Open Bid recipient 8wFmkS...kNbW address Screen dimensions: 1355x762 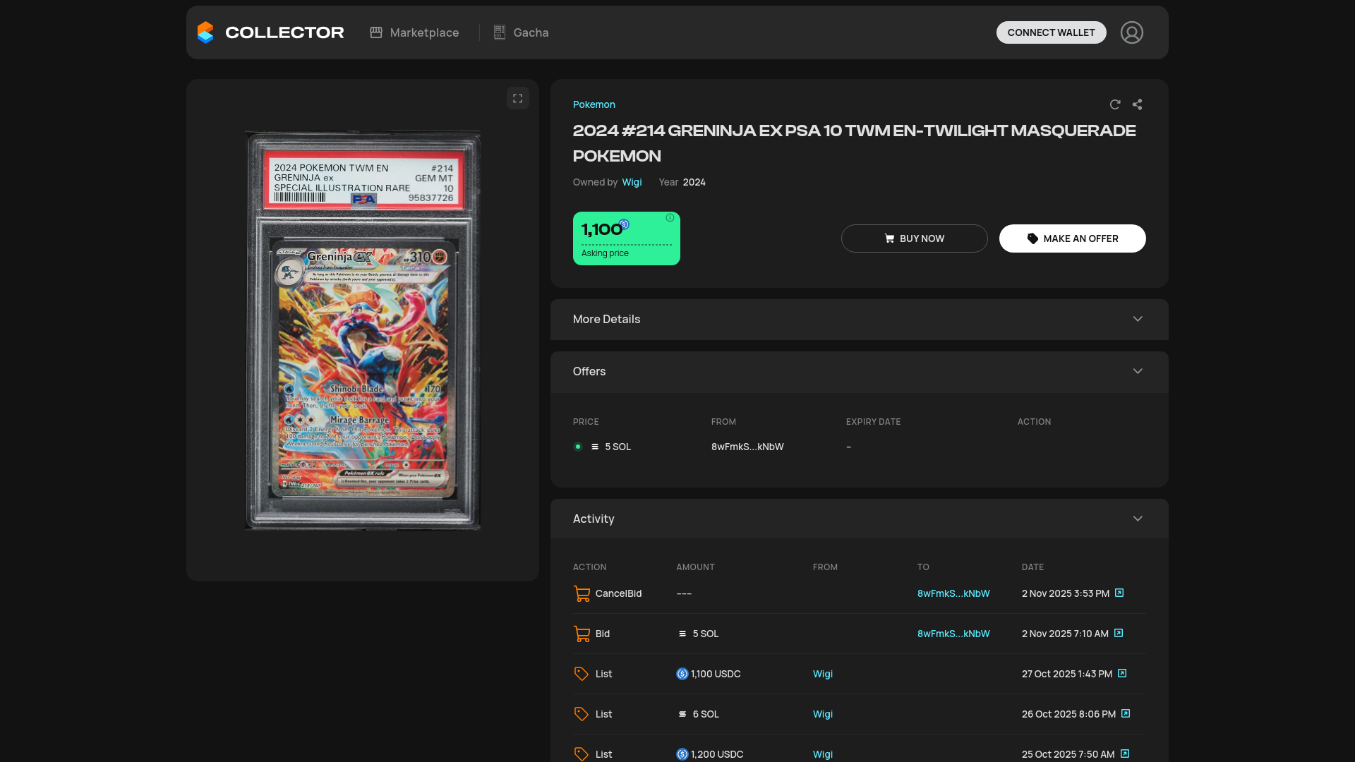(x=953, y=634)
